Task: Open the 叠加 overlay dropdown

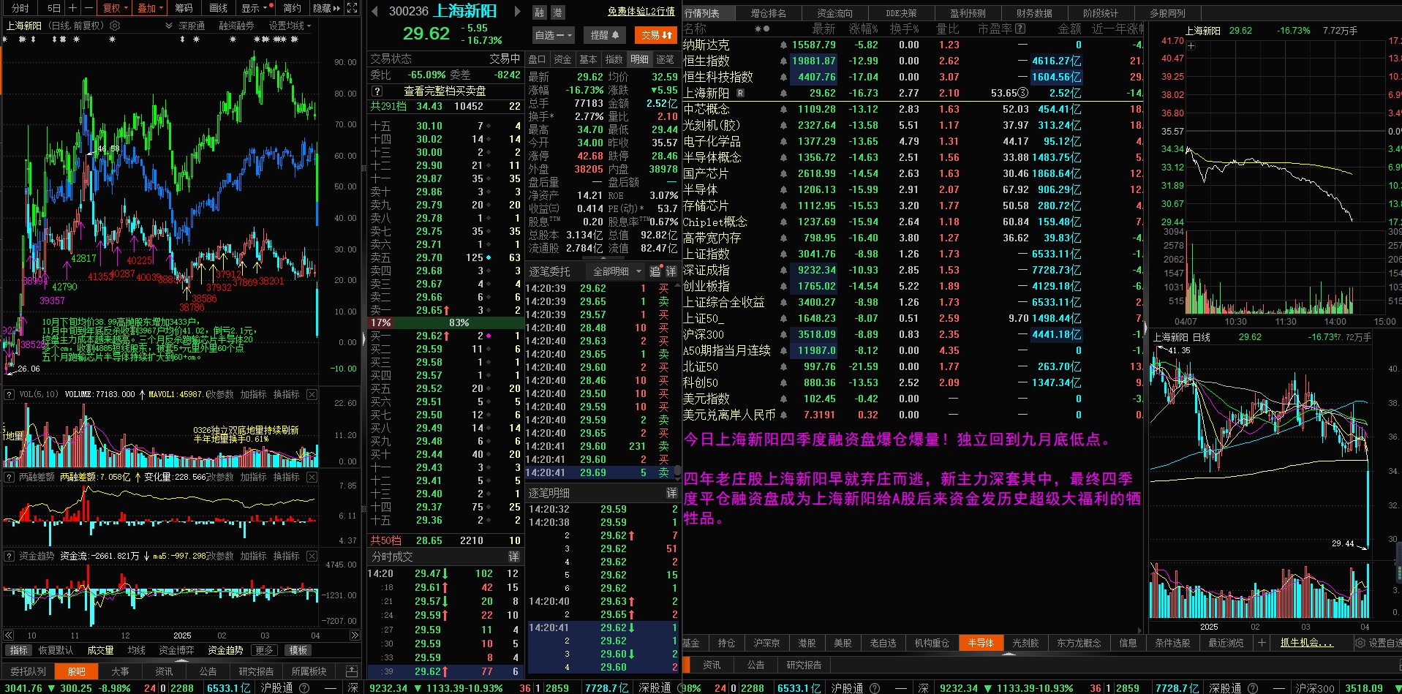Action: [151, 8]
